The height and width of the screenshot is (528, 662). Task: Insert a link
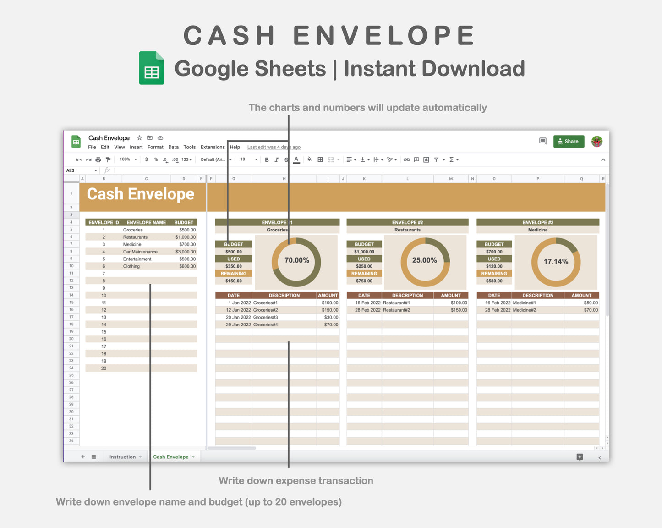tap(407, 159)
